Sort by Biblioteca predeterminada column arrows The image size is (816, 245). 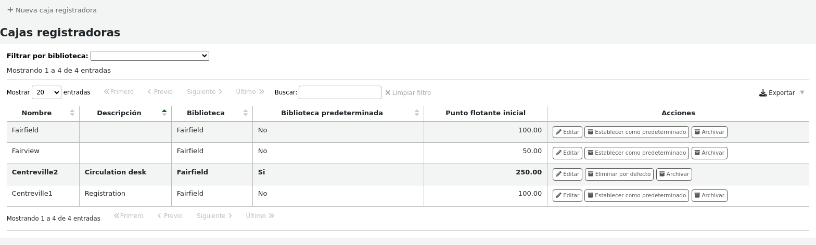tap(417, 113)
